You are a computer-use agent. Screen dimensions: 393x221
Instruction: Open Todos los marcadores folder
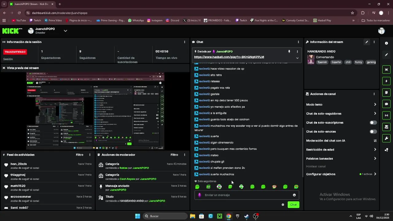coord(376,21)
